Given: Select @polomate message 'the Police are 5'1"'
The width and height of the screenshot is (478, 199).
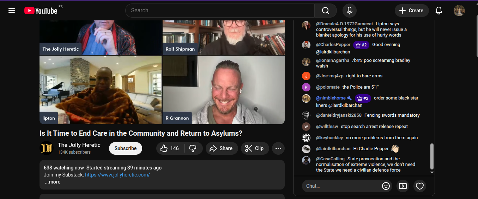Looking at the screenshot, I should click(x=360, y=87).
